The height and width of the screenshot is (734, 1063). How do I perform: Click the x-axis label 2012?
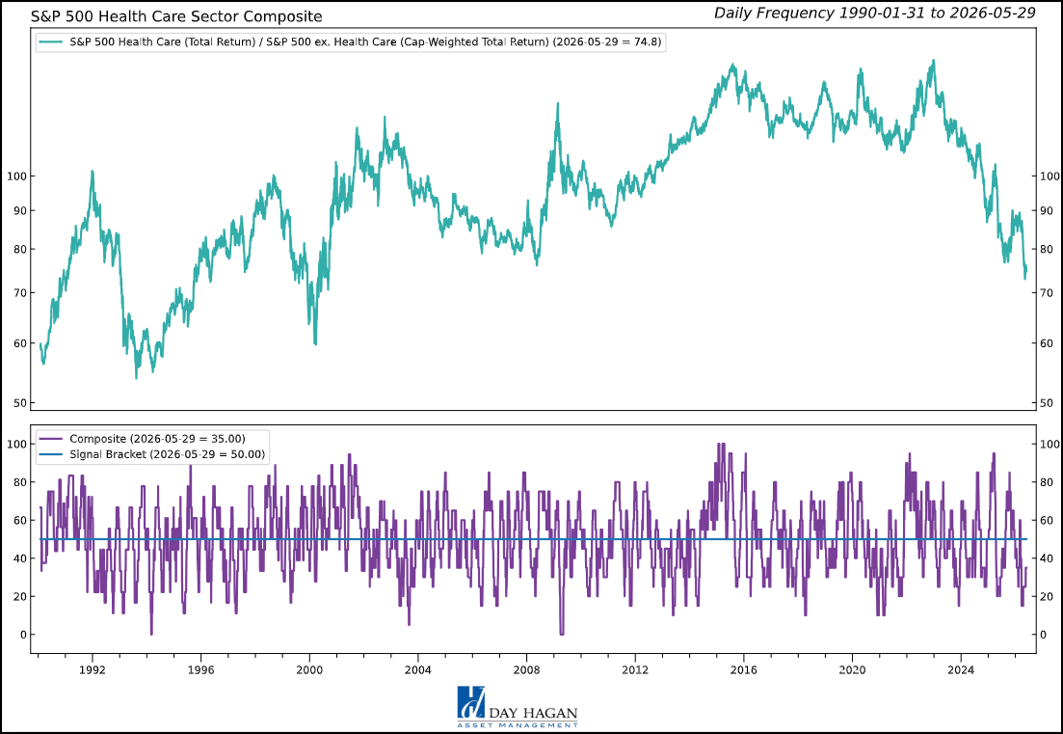pos(635,670)
